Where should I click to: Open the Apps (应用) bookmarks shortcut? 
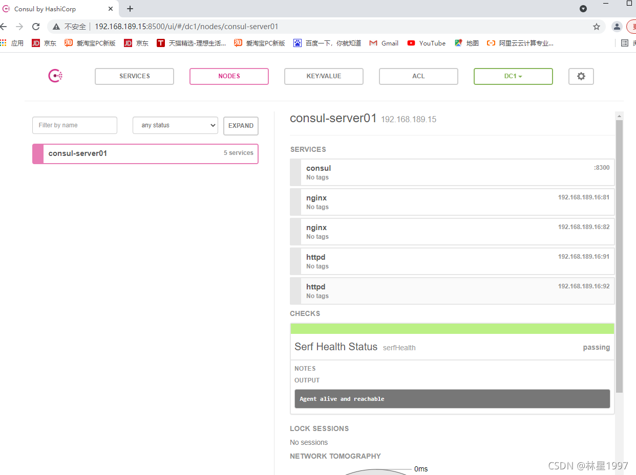[12, 43]
